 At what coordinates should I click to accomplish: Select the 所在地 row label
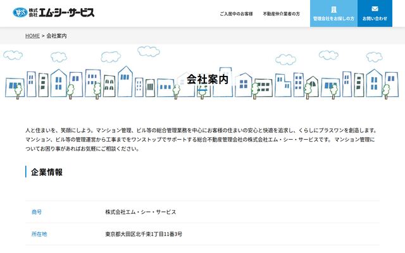[x=39, y=234]
